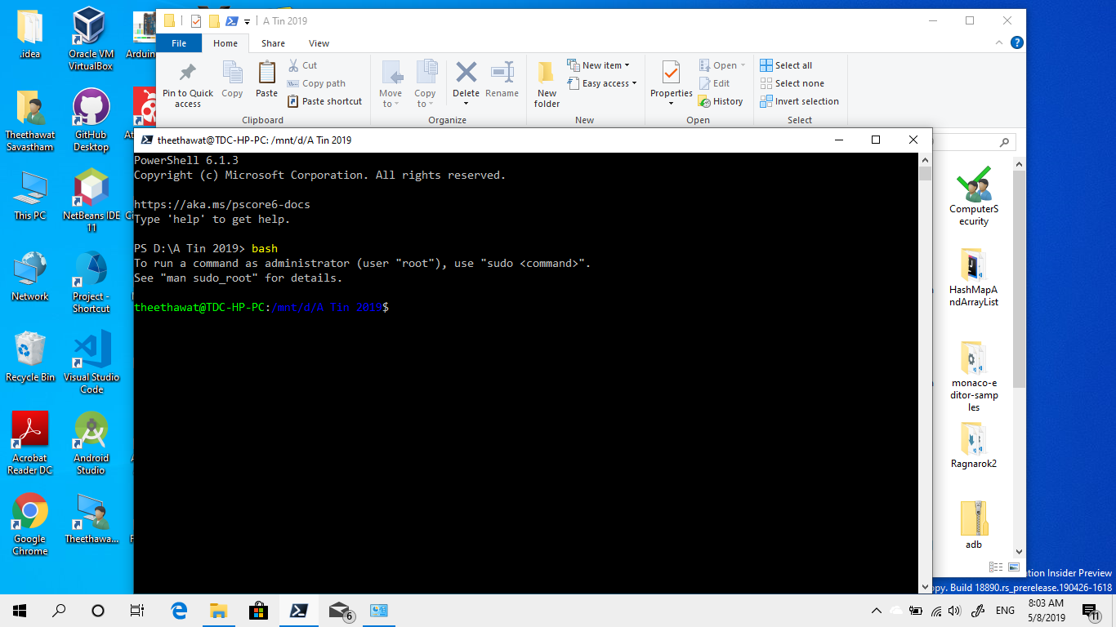Select NetBeans IDE 11 desktop icon

click(x=91, y=201)
